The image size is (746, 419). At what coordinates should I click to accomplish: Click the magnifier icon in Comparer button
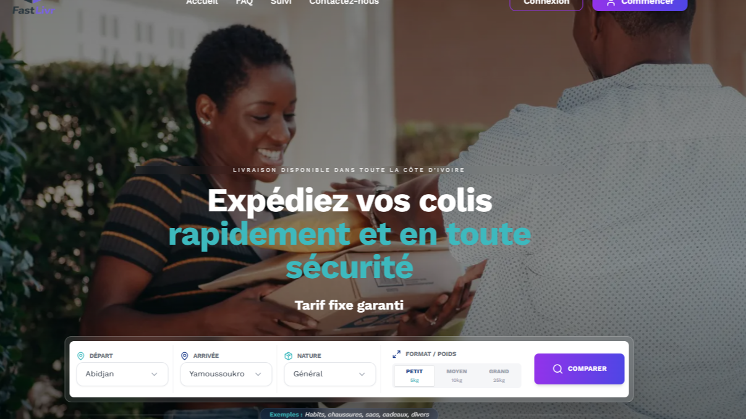pos(557,369)
